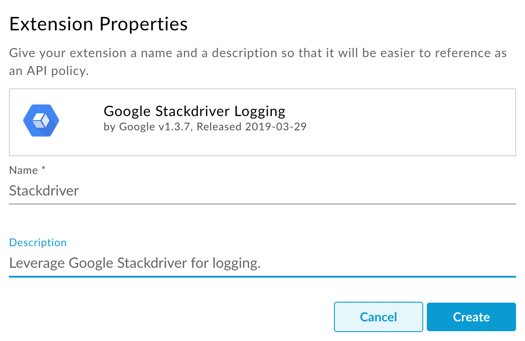Click the white cube inside the blue hexagon
This screenshot has height=341, width=525.
41,121
